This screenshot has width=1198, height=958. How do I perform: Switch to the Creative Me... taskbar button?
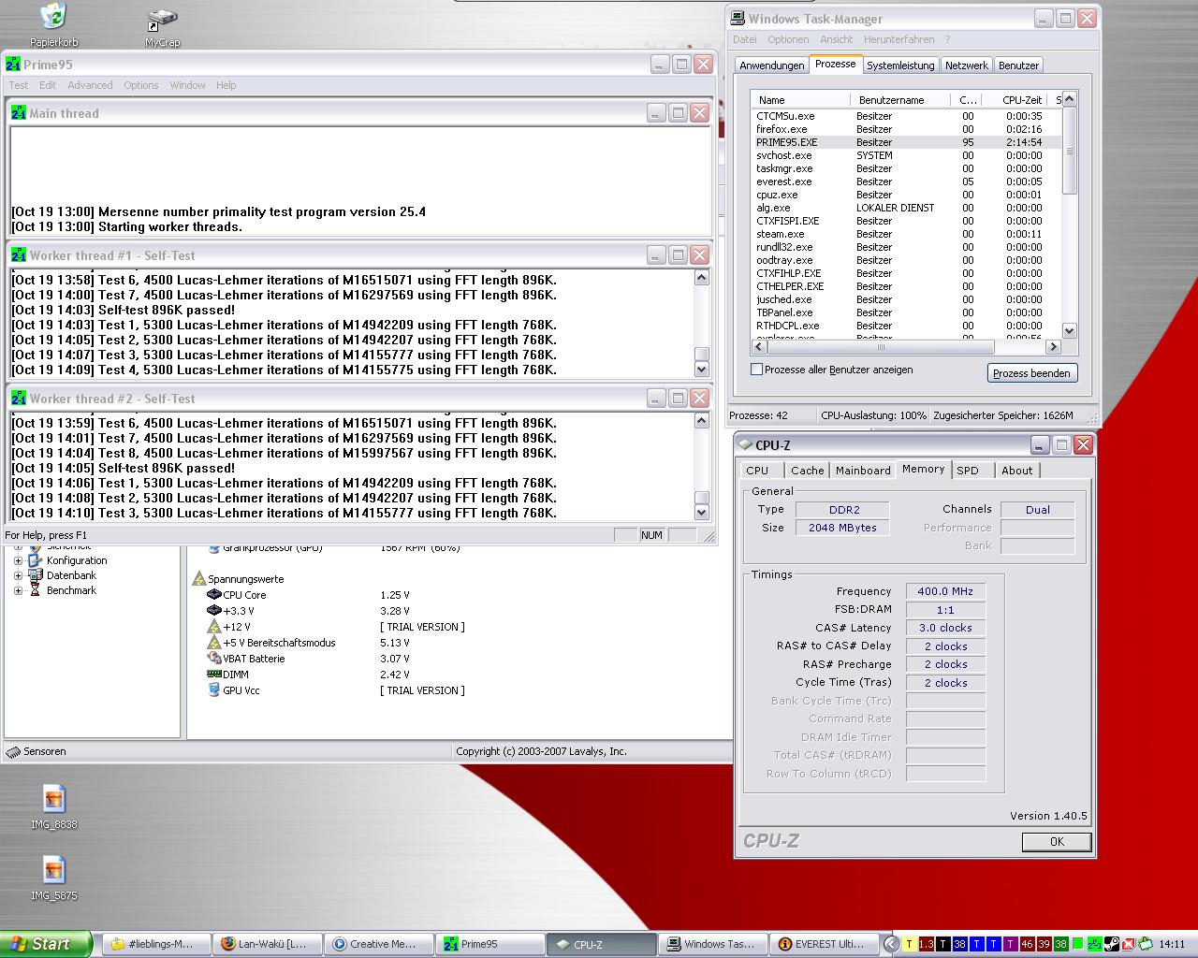pos(381,944)
